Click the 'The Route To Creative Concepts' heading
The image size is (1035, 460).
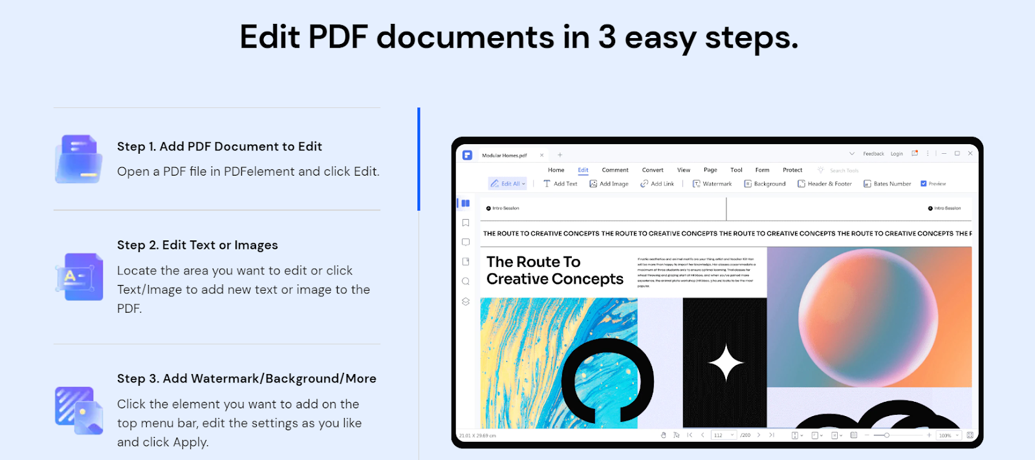tap(554, 270)
